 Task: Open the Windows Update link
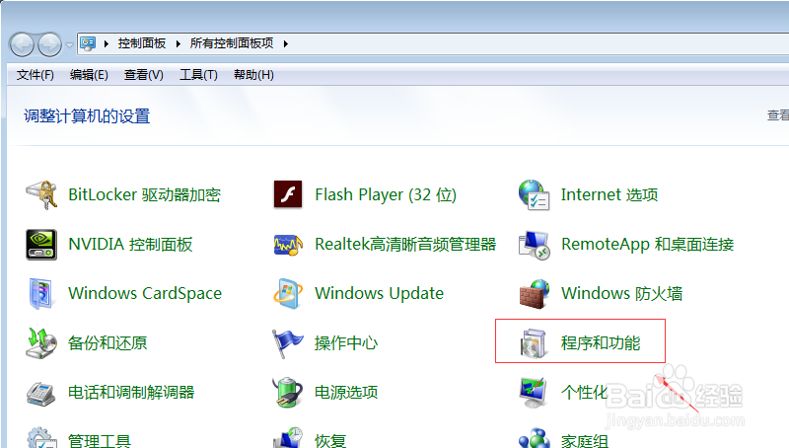click(379, 293)
